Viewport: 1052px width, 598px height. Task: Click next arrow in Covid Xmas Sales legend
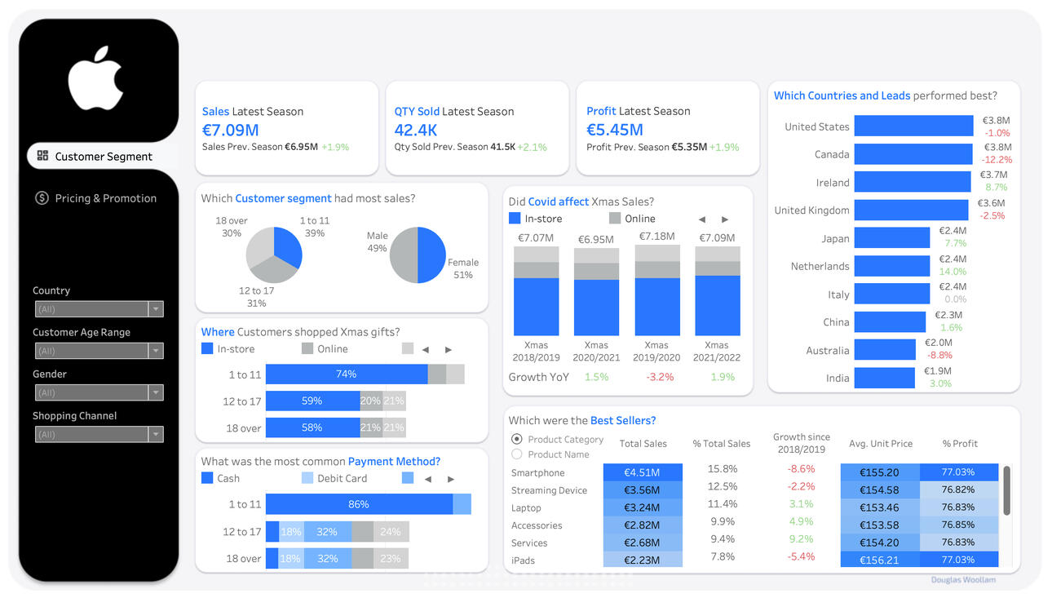pyautogui.click(x=725, y=219)
